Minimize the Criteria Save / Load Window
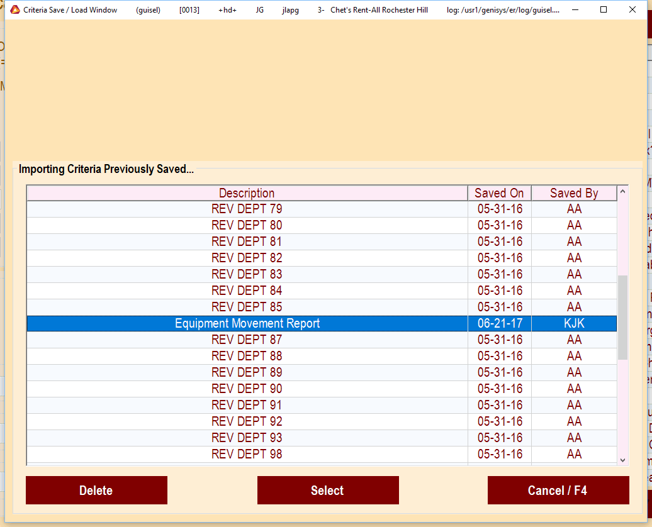Viewport: 652px width, 527px height. pos(575,9)
